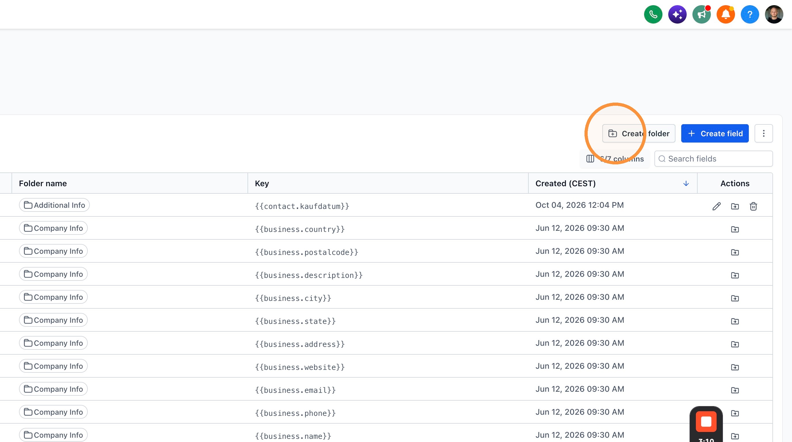Open the green phone dialer icon
This screenshot has width=792, height=442.
tap(653, 14)
